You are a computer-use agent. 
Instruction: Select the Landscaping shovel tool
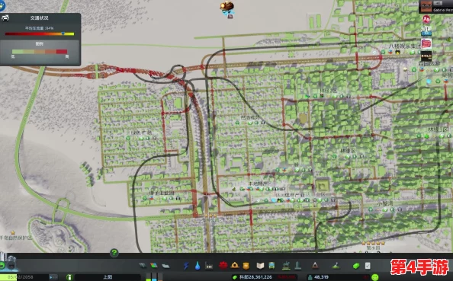tap(336, 265)
